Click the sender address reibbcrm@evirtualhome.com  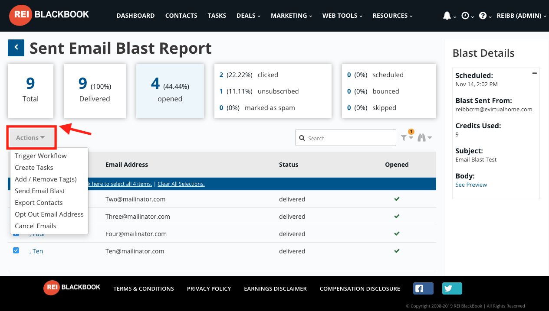494,109
